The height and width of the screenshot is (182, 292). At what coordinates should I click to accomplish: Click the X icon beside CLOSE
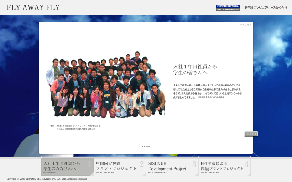(241, 25)
